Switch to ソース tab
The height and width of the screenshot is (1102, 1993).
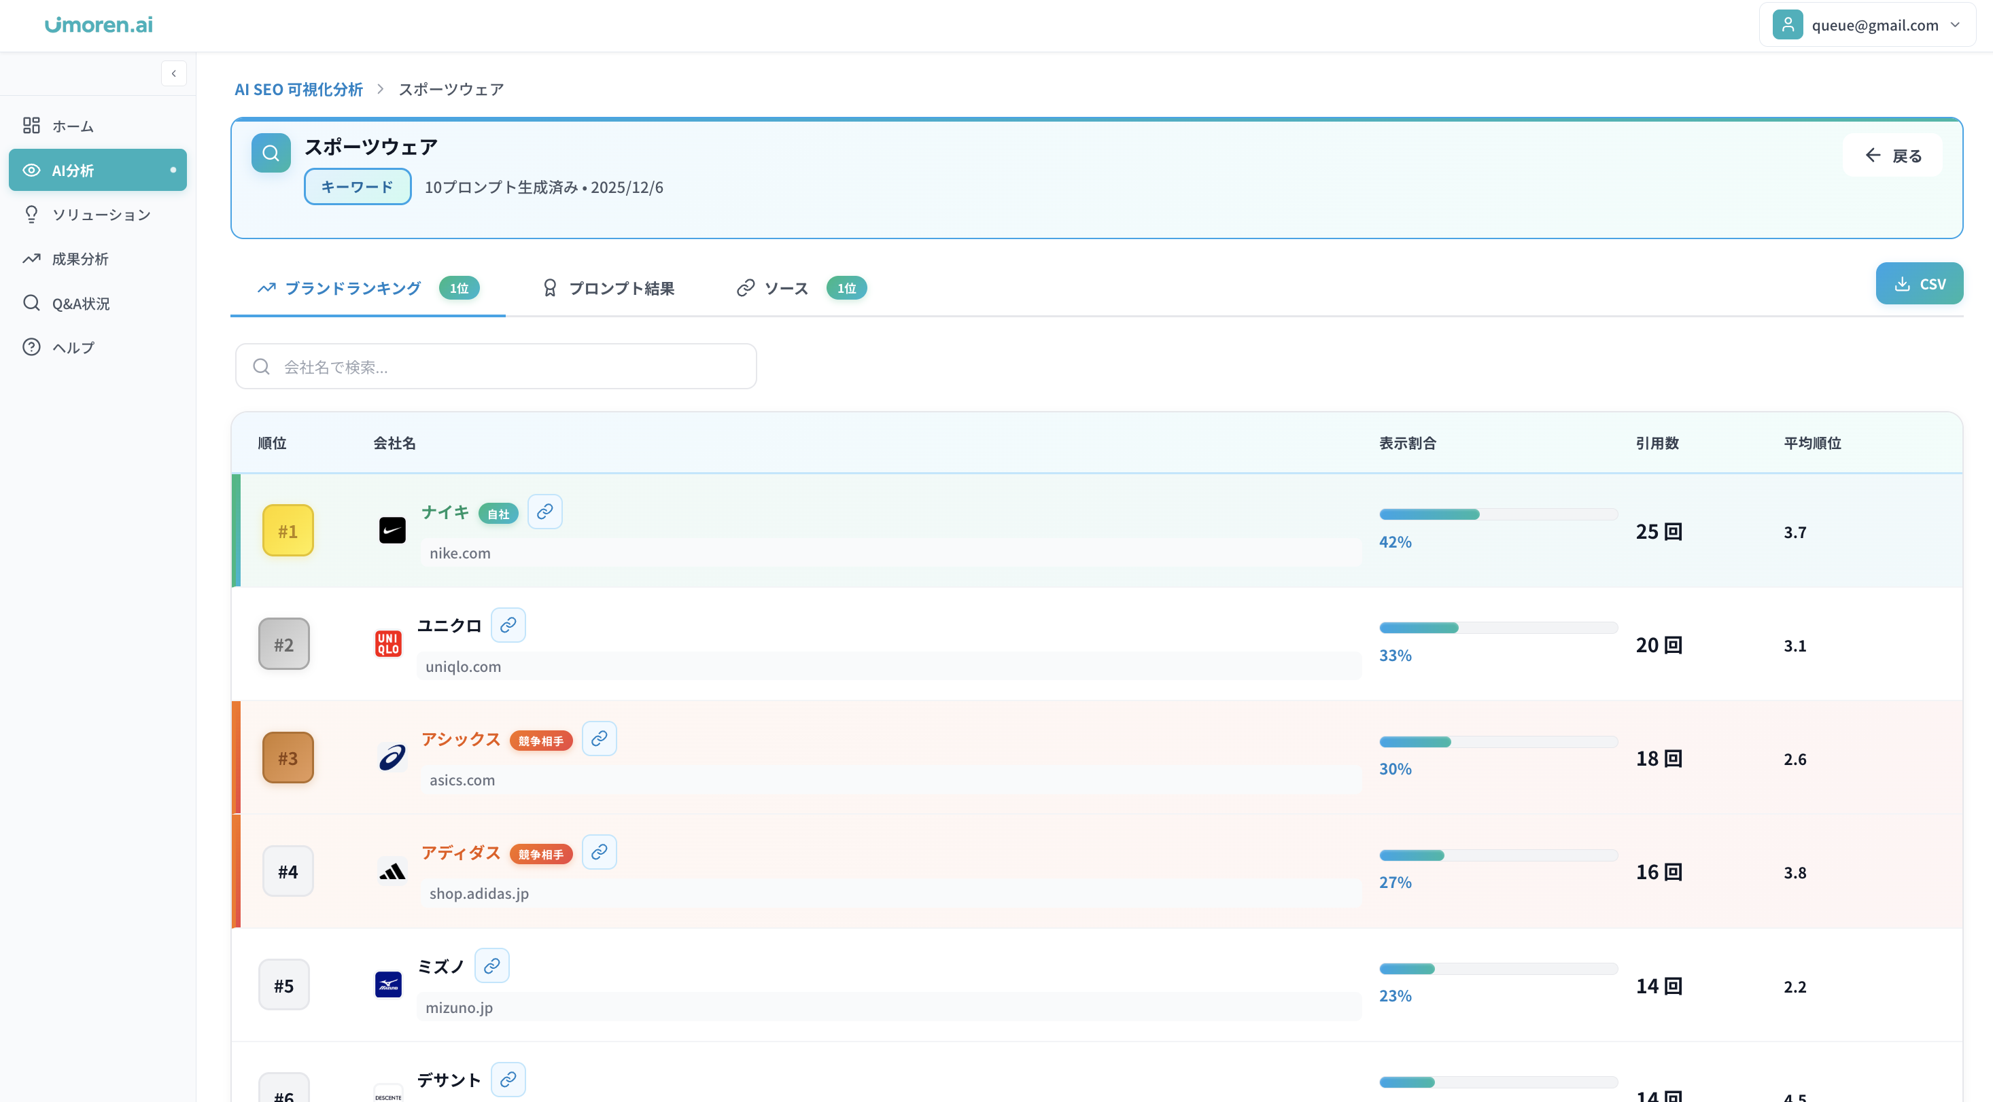(785, 289)
